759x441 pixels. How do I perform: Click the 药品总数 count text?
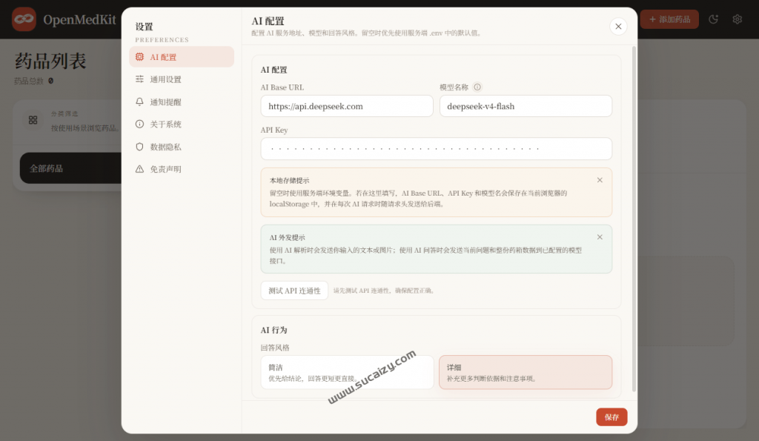point(34,81)
